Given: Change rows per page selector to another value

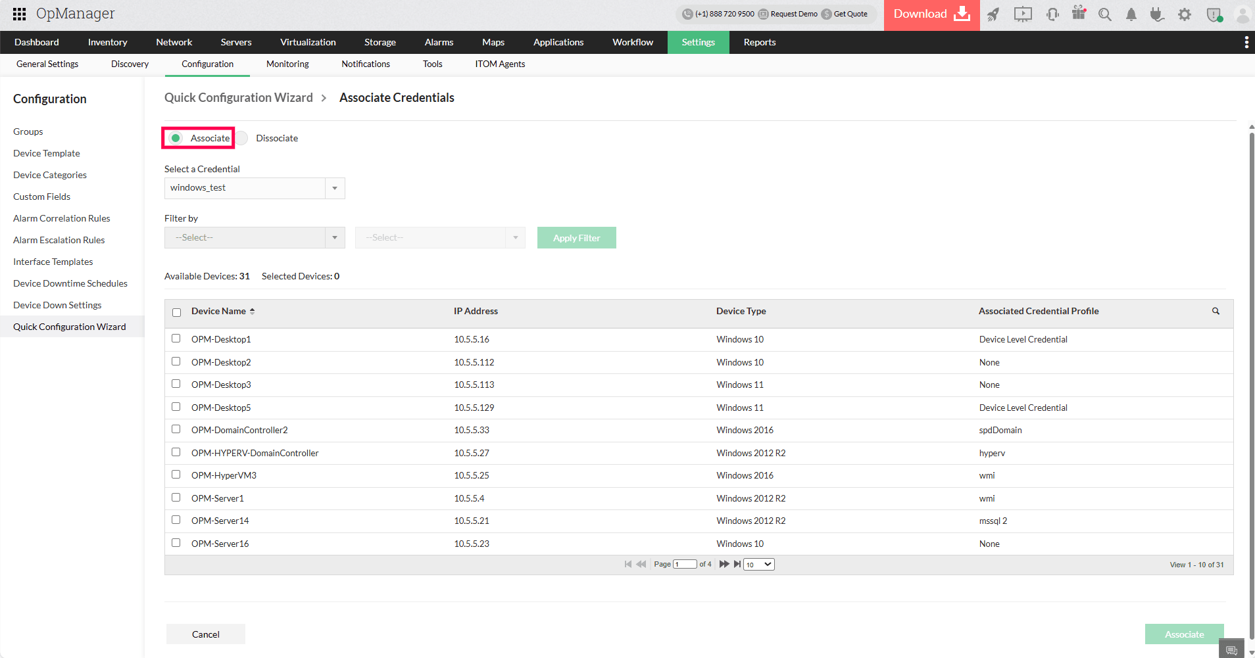Looking at the screenshot, I should tap(758, 564).
